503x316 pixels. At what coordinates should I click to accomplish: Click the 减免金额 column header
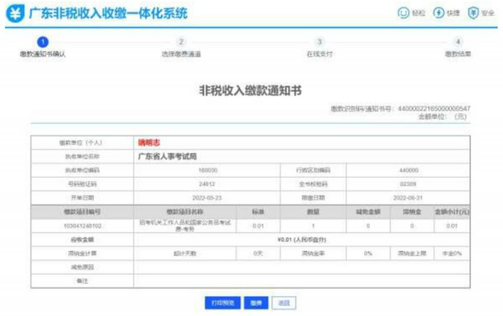(x=368, y=212)
